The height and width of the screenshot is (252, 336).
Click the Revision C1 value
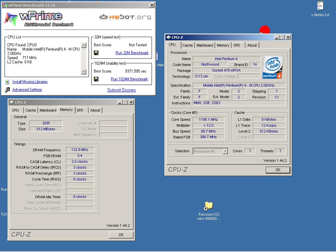pos(277,97)
